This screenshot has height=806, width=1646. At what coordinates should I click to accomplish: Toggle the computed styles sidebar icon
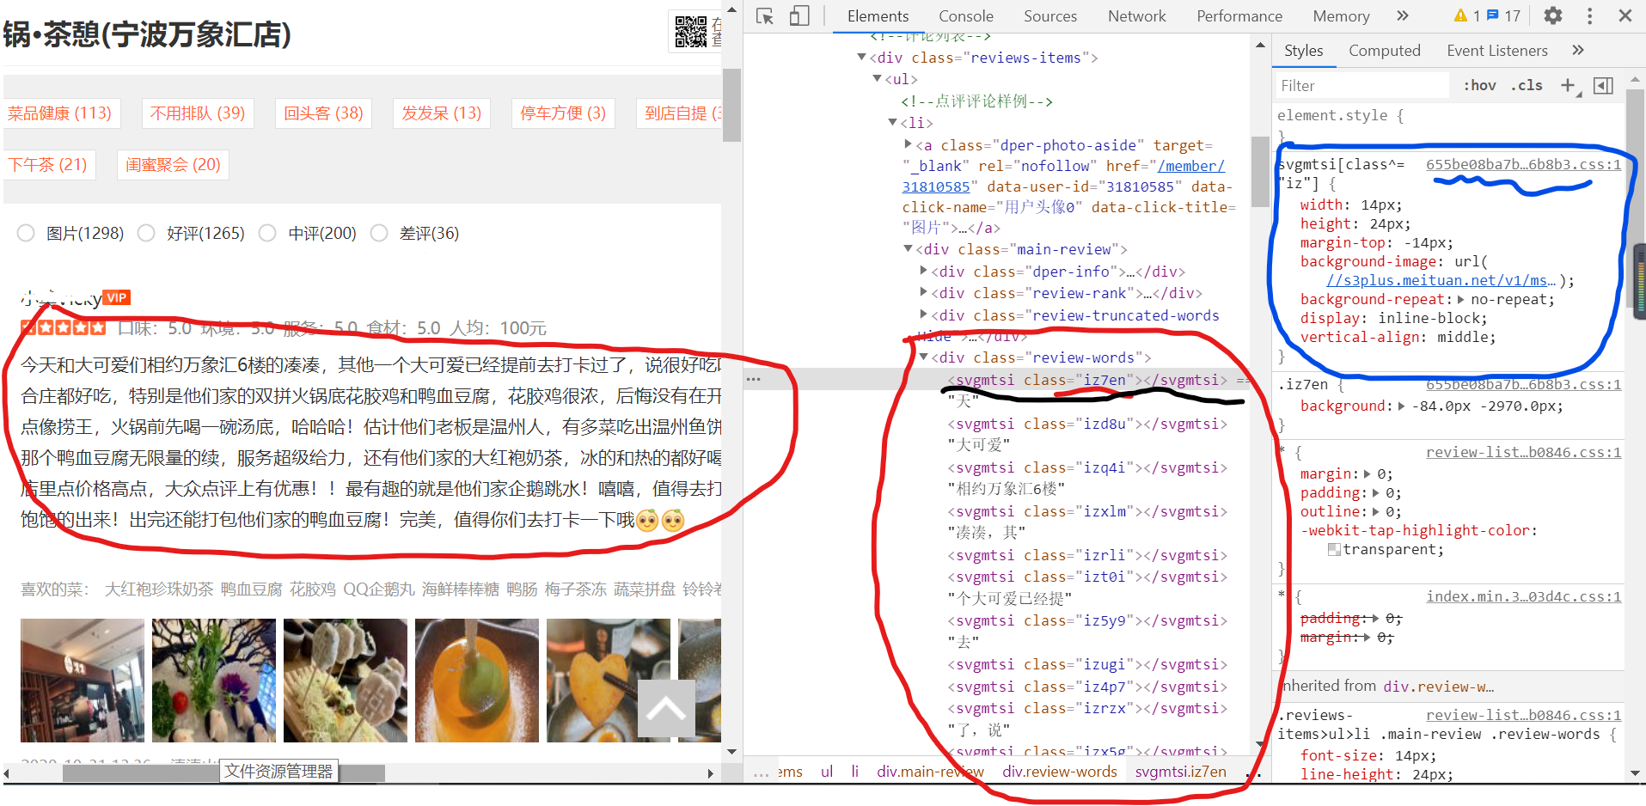[1603, 85]
